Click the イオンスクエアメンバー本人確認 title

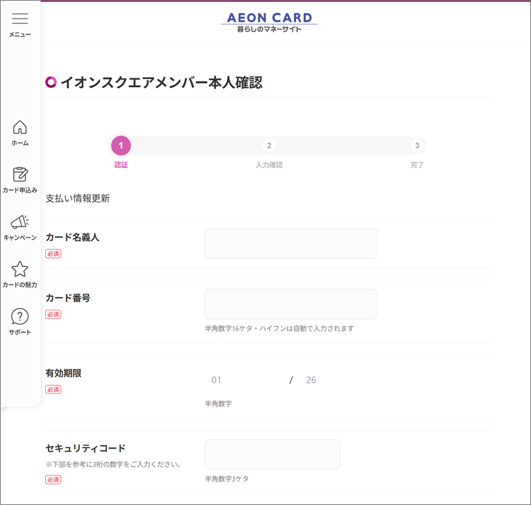pos(161,82)
